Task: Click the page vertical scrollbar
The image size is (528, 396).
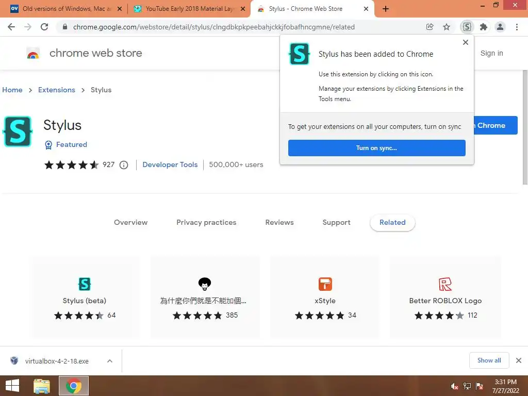Action: 525,127
